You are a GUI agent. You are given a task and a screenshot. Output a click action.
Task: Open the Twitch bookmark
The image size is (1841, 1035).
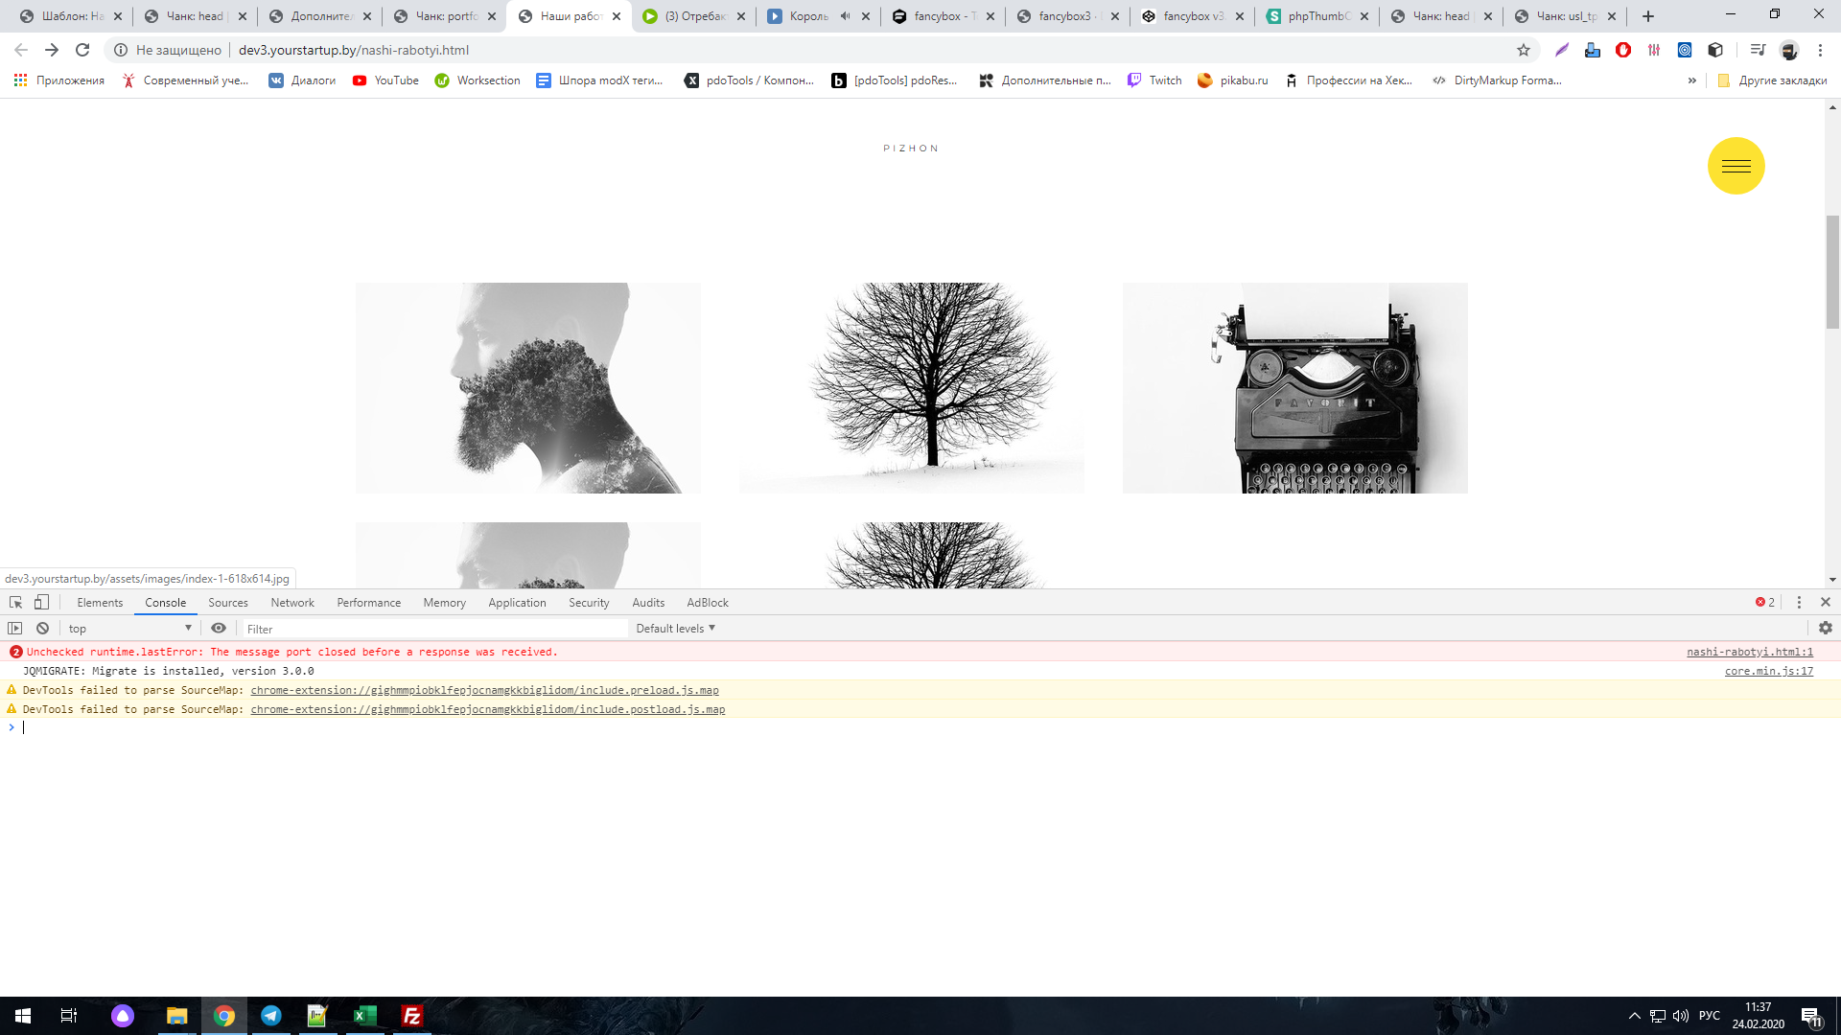tap(1154, 80)
